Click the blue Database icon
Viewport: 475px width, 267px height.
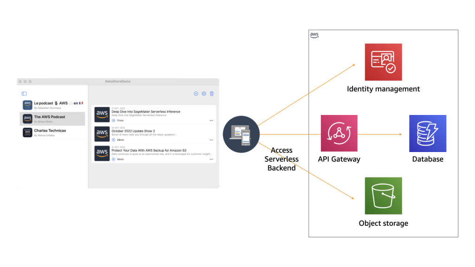[x=427, y=133]
